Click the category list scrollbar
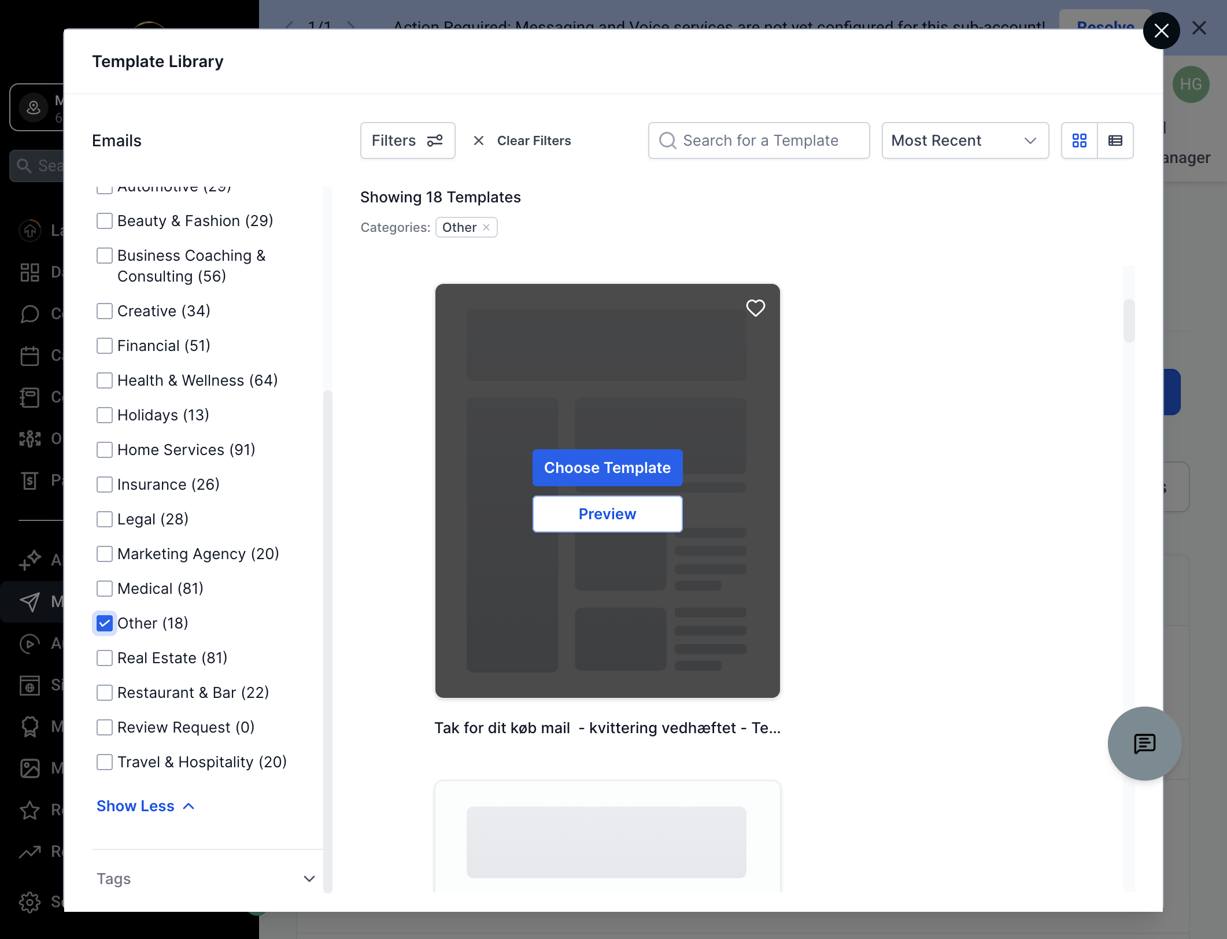Image resolution: width=1227 pixels, height=939 pixels. click(328, 641)
